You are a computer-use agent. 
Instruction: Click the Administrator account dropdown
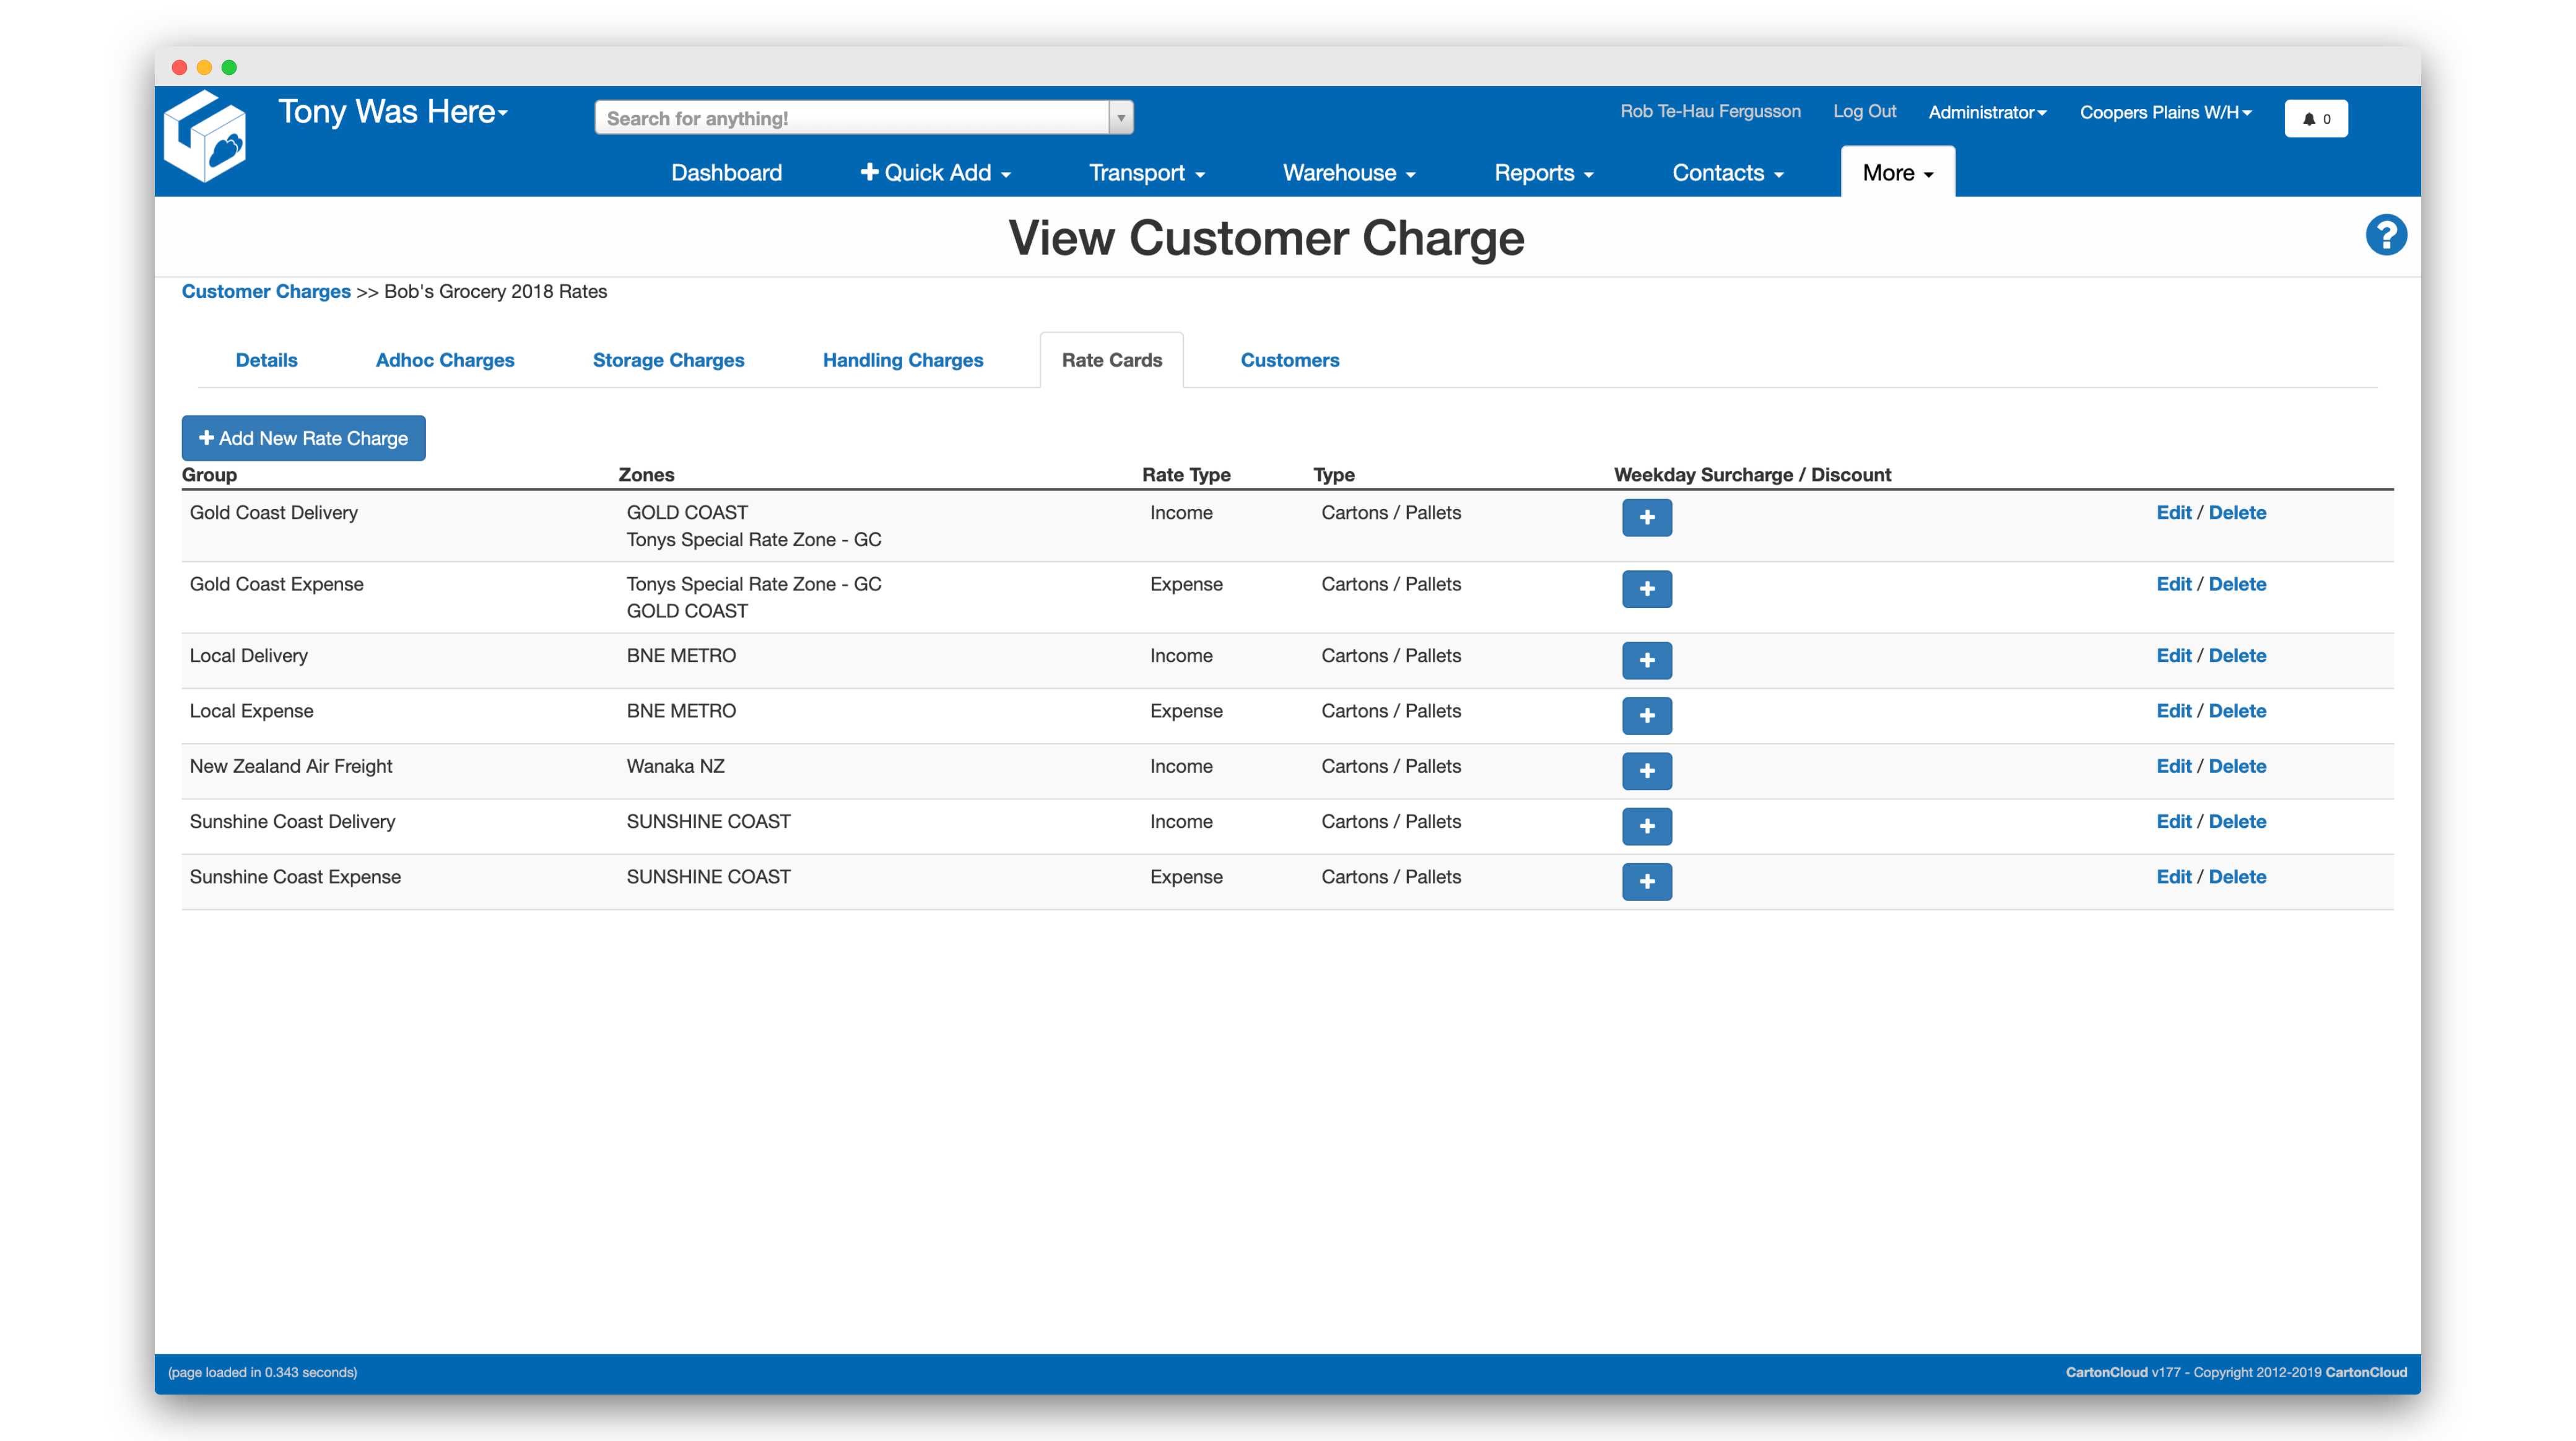click(1985, 111)
